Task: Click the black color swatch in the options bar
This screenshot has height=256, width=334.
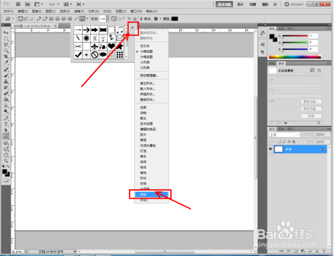Action: pos(174,19)
